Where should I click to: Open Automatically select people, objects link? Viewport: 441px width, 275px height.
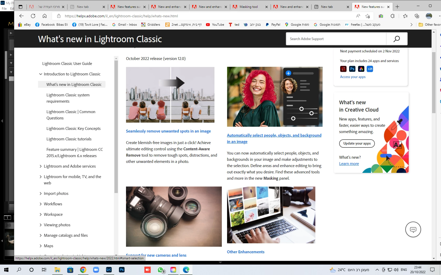pyautogui.click(x=274, y=139)
